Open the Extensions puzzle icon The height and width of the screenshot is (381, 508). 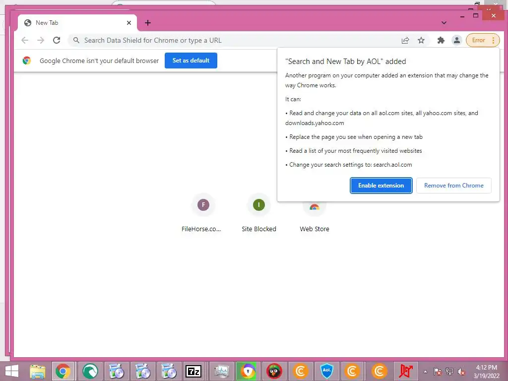(441, 40)
